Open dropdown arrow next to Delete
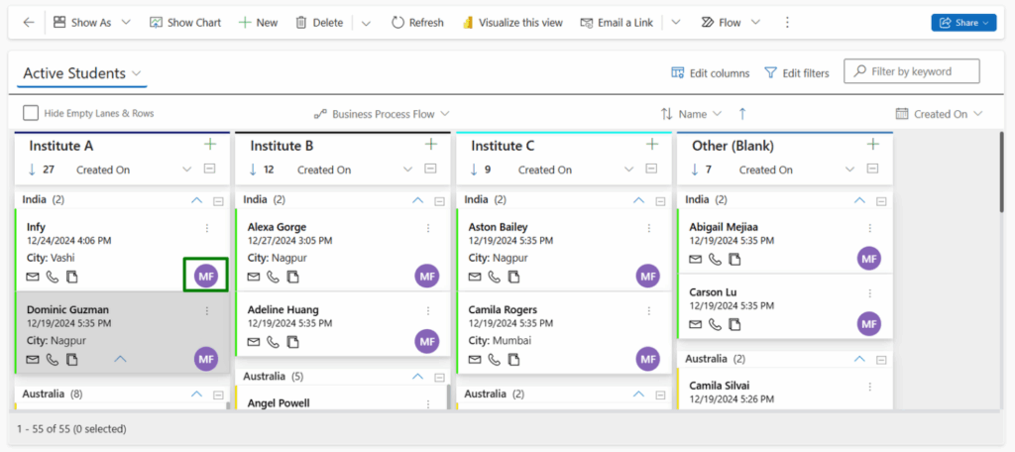 (366, 23)
